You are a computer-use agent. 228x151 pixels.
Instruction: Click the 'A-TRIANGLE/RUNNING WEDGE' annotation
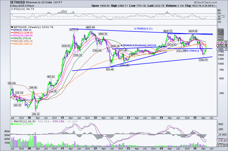138,46
